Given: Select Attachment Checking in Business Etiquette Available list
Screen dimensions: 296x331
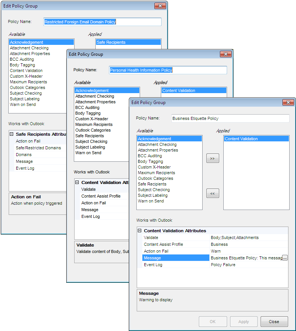Looking at the screenshot, I should point(169,144).
